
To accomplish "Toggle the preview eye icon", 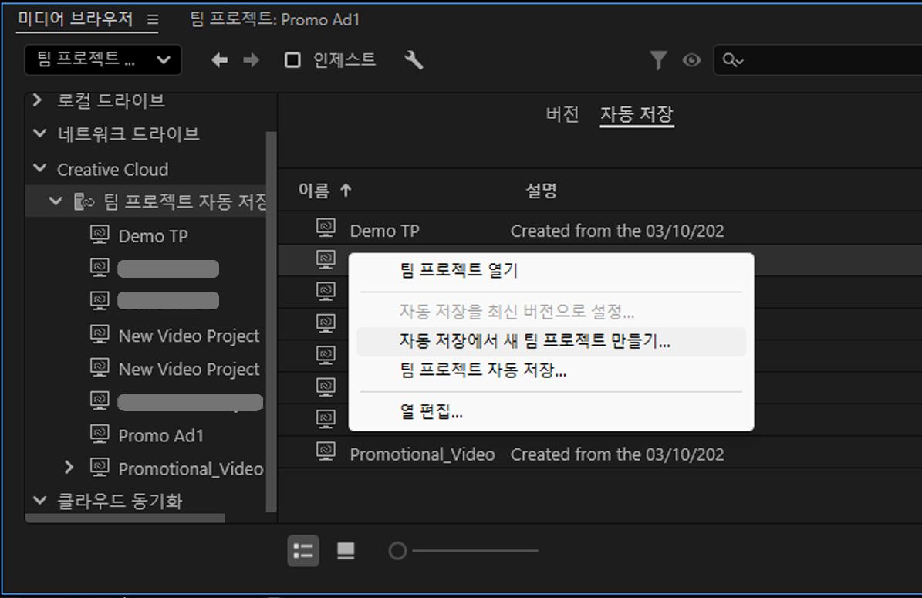I will tap(691, 59).
